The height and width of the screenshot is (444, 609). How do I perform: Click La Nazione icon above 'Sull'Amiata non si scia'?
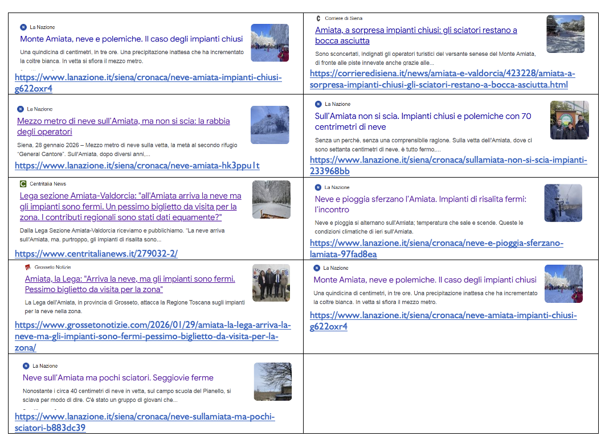click(x=318, y=104)
